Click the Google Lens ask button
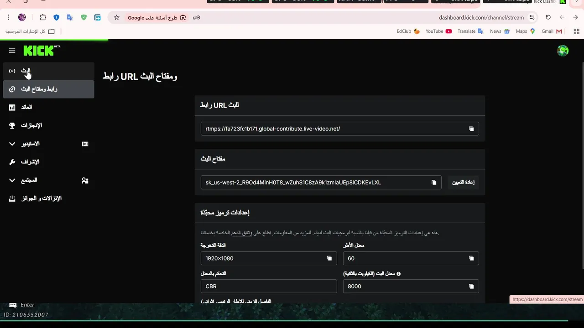584x328 pixels. [157, 17]
